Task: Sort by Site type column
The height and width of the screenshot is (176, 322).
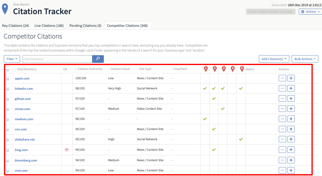Action: (x=144, y=69)
